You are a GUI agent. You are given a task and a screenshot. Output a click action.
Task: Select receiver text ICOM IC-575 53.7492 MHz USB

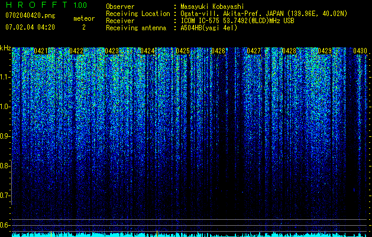click(237, 21)
